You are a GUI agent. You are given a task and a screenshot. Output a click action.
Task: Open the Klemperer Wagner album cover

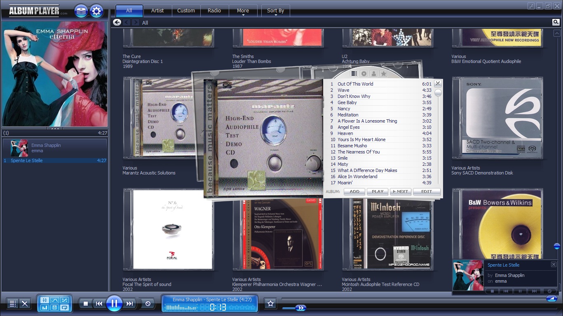(x=278, y=234)
